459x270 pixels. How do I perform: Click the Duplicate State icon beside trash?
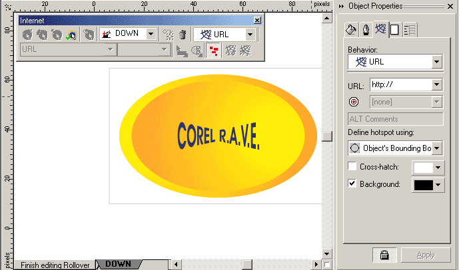click(x=169, y=34)
